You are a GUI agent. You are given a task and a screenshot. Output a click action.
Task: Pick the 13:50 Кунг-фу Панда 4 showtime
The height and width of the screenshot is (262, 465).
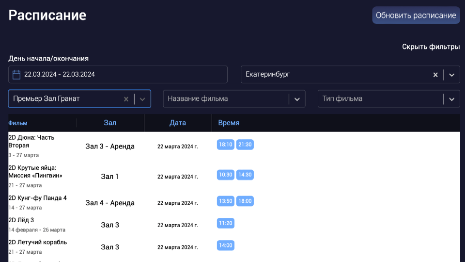tap(226, 201)
